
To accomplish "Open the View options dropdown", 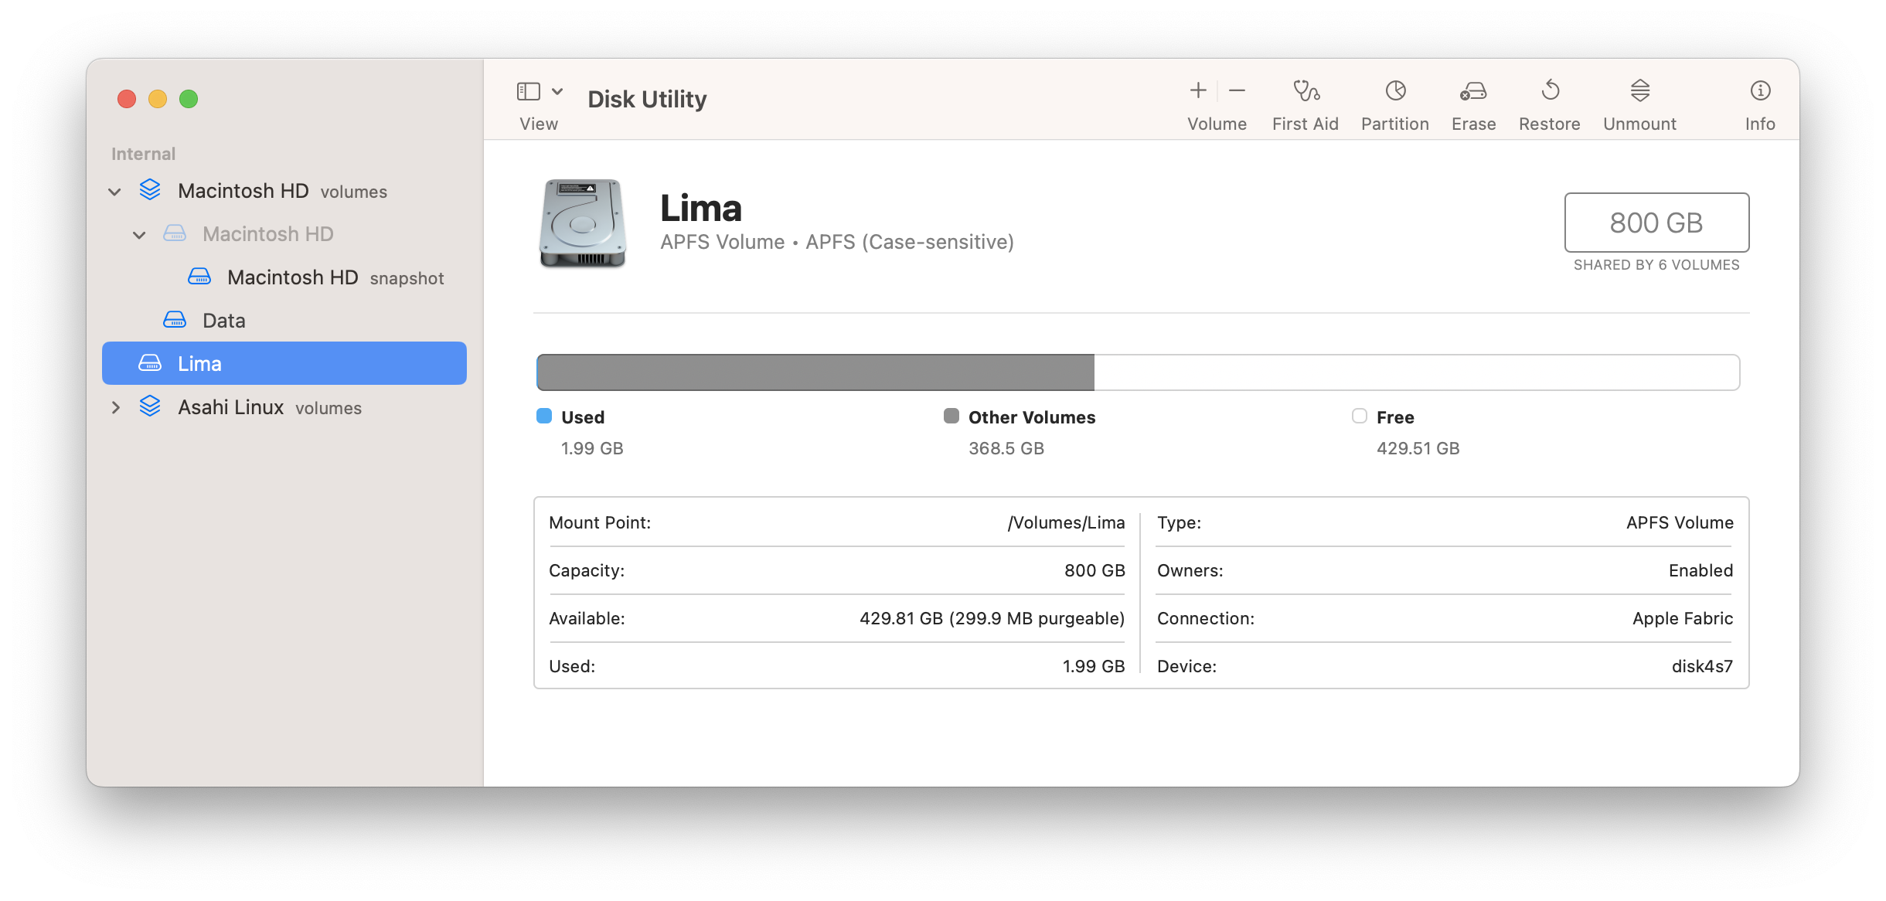I will click(x=558, y=90).
